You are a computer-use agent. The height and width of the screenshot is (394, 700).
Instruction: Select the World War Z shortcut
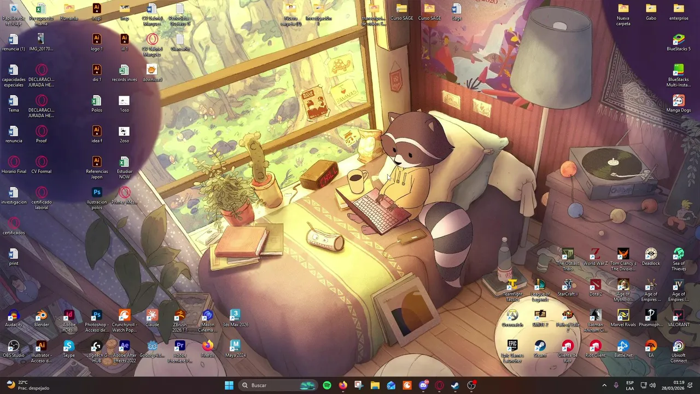[596, 257]
